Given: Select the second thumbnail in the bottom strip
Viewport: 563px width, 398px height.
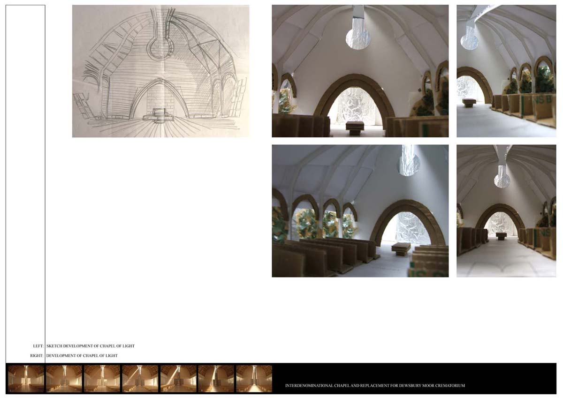Looking at the screenshot, I should (x=64, y=378).
